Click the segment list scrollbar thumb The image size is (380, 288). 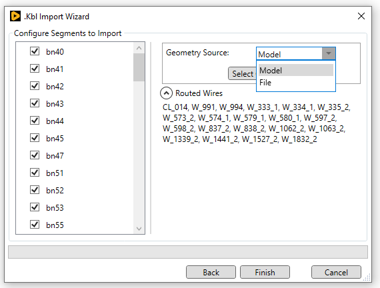pos(139,67)
